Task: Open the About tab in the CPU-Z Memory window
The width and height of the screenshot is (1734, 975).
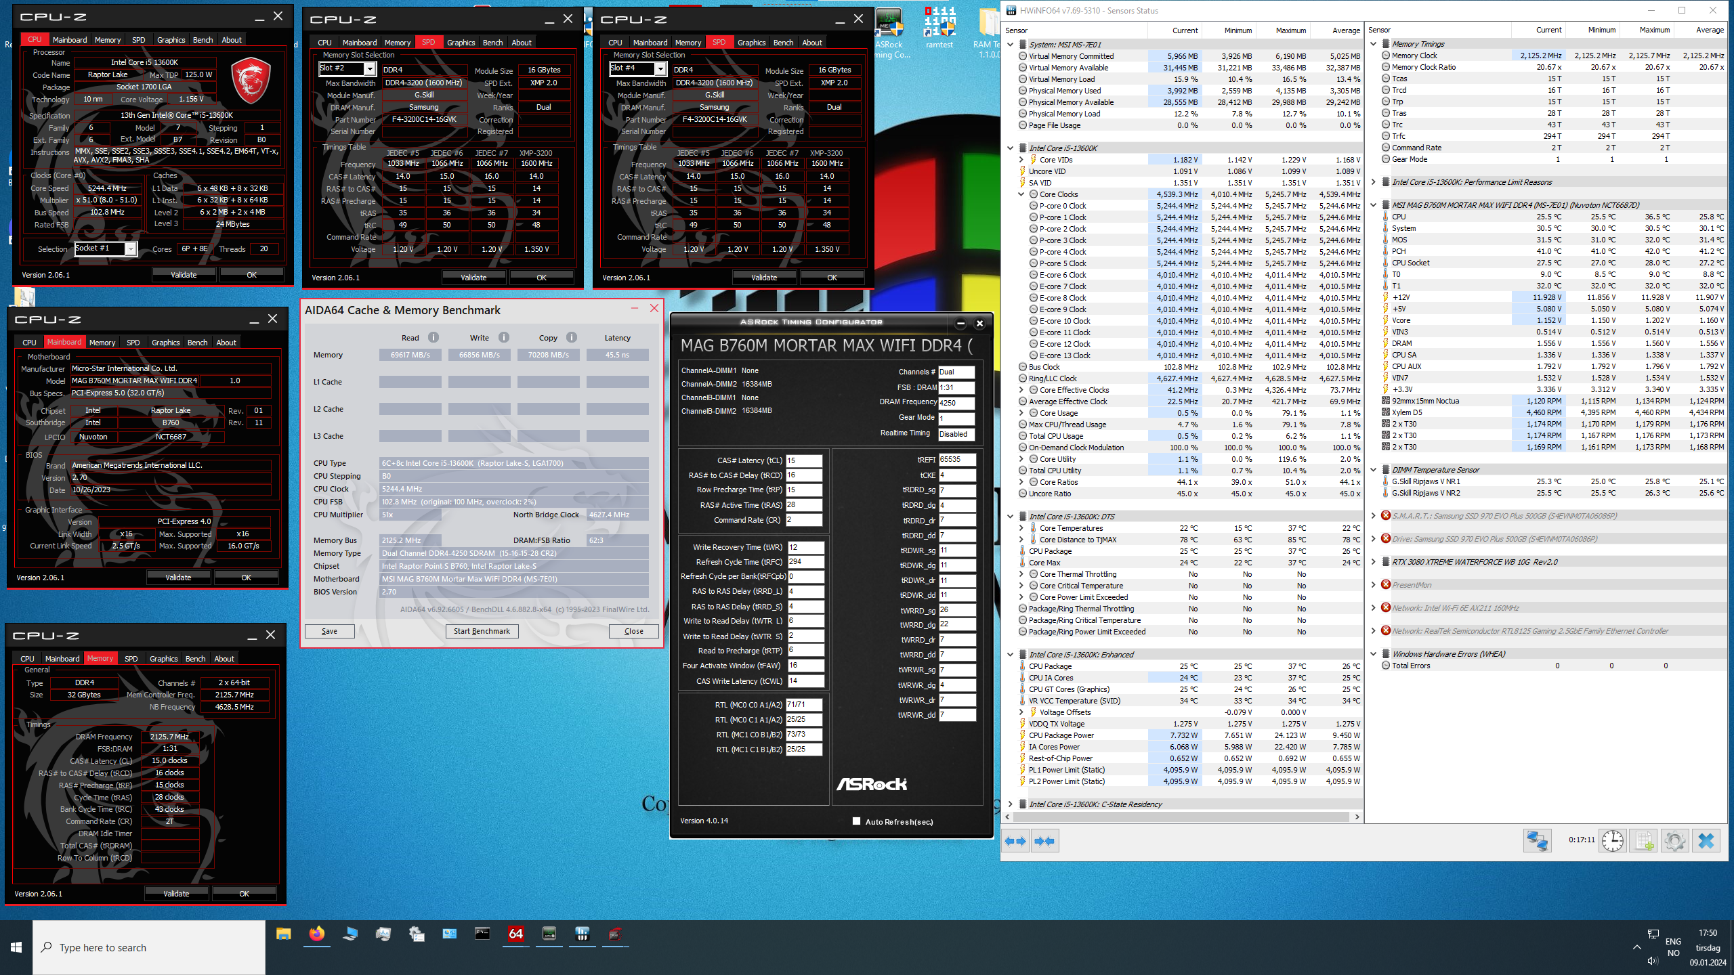Action: tap(224, 659)
